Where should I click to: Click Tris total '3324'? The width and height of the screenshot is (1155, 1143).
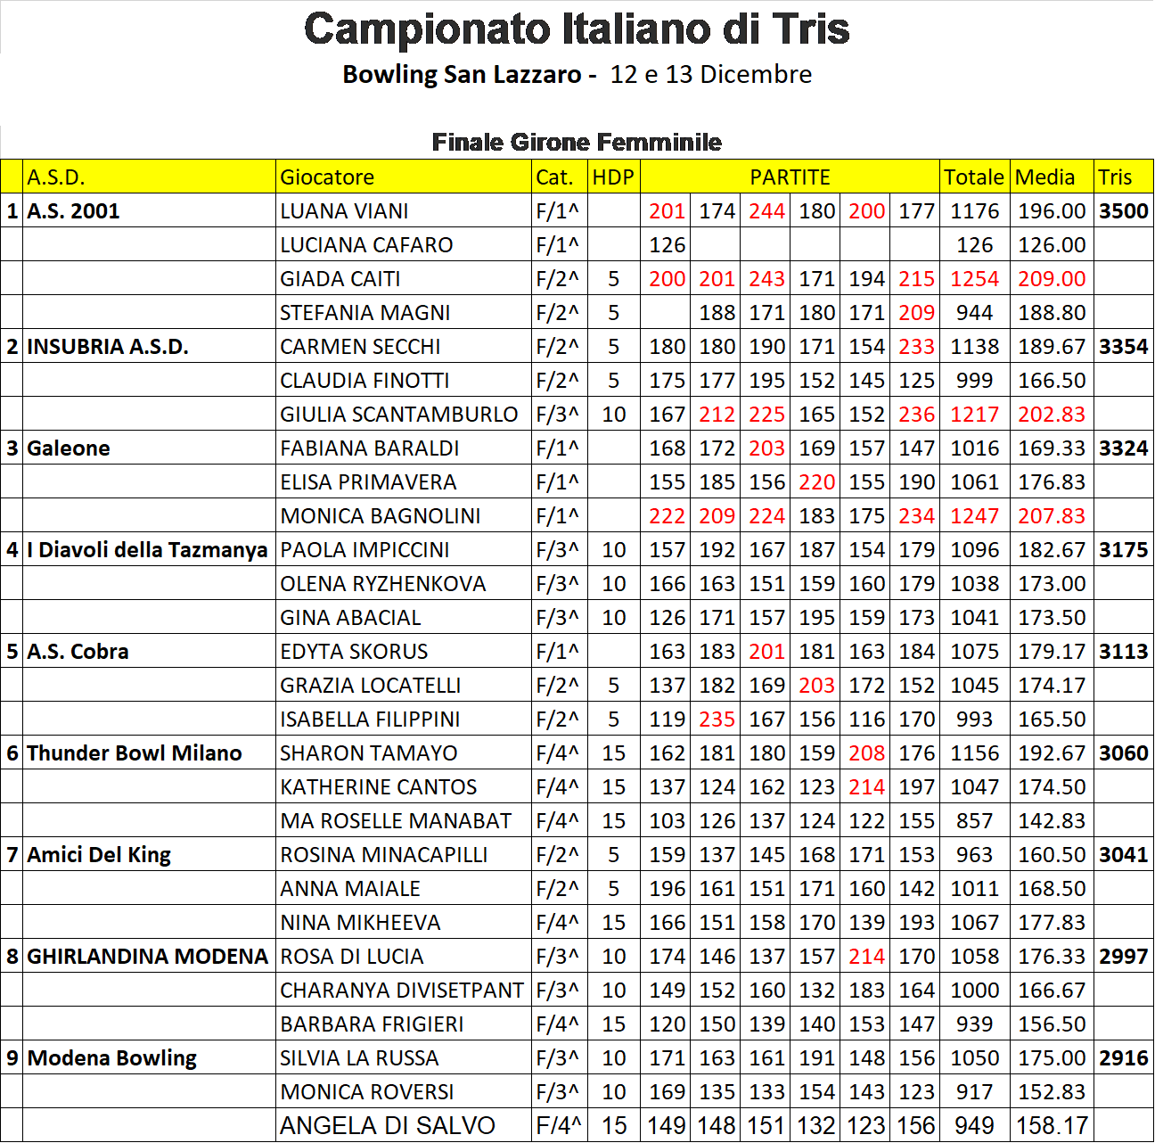click(1124, 448)
